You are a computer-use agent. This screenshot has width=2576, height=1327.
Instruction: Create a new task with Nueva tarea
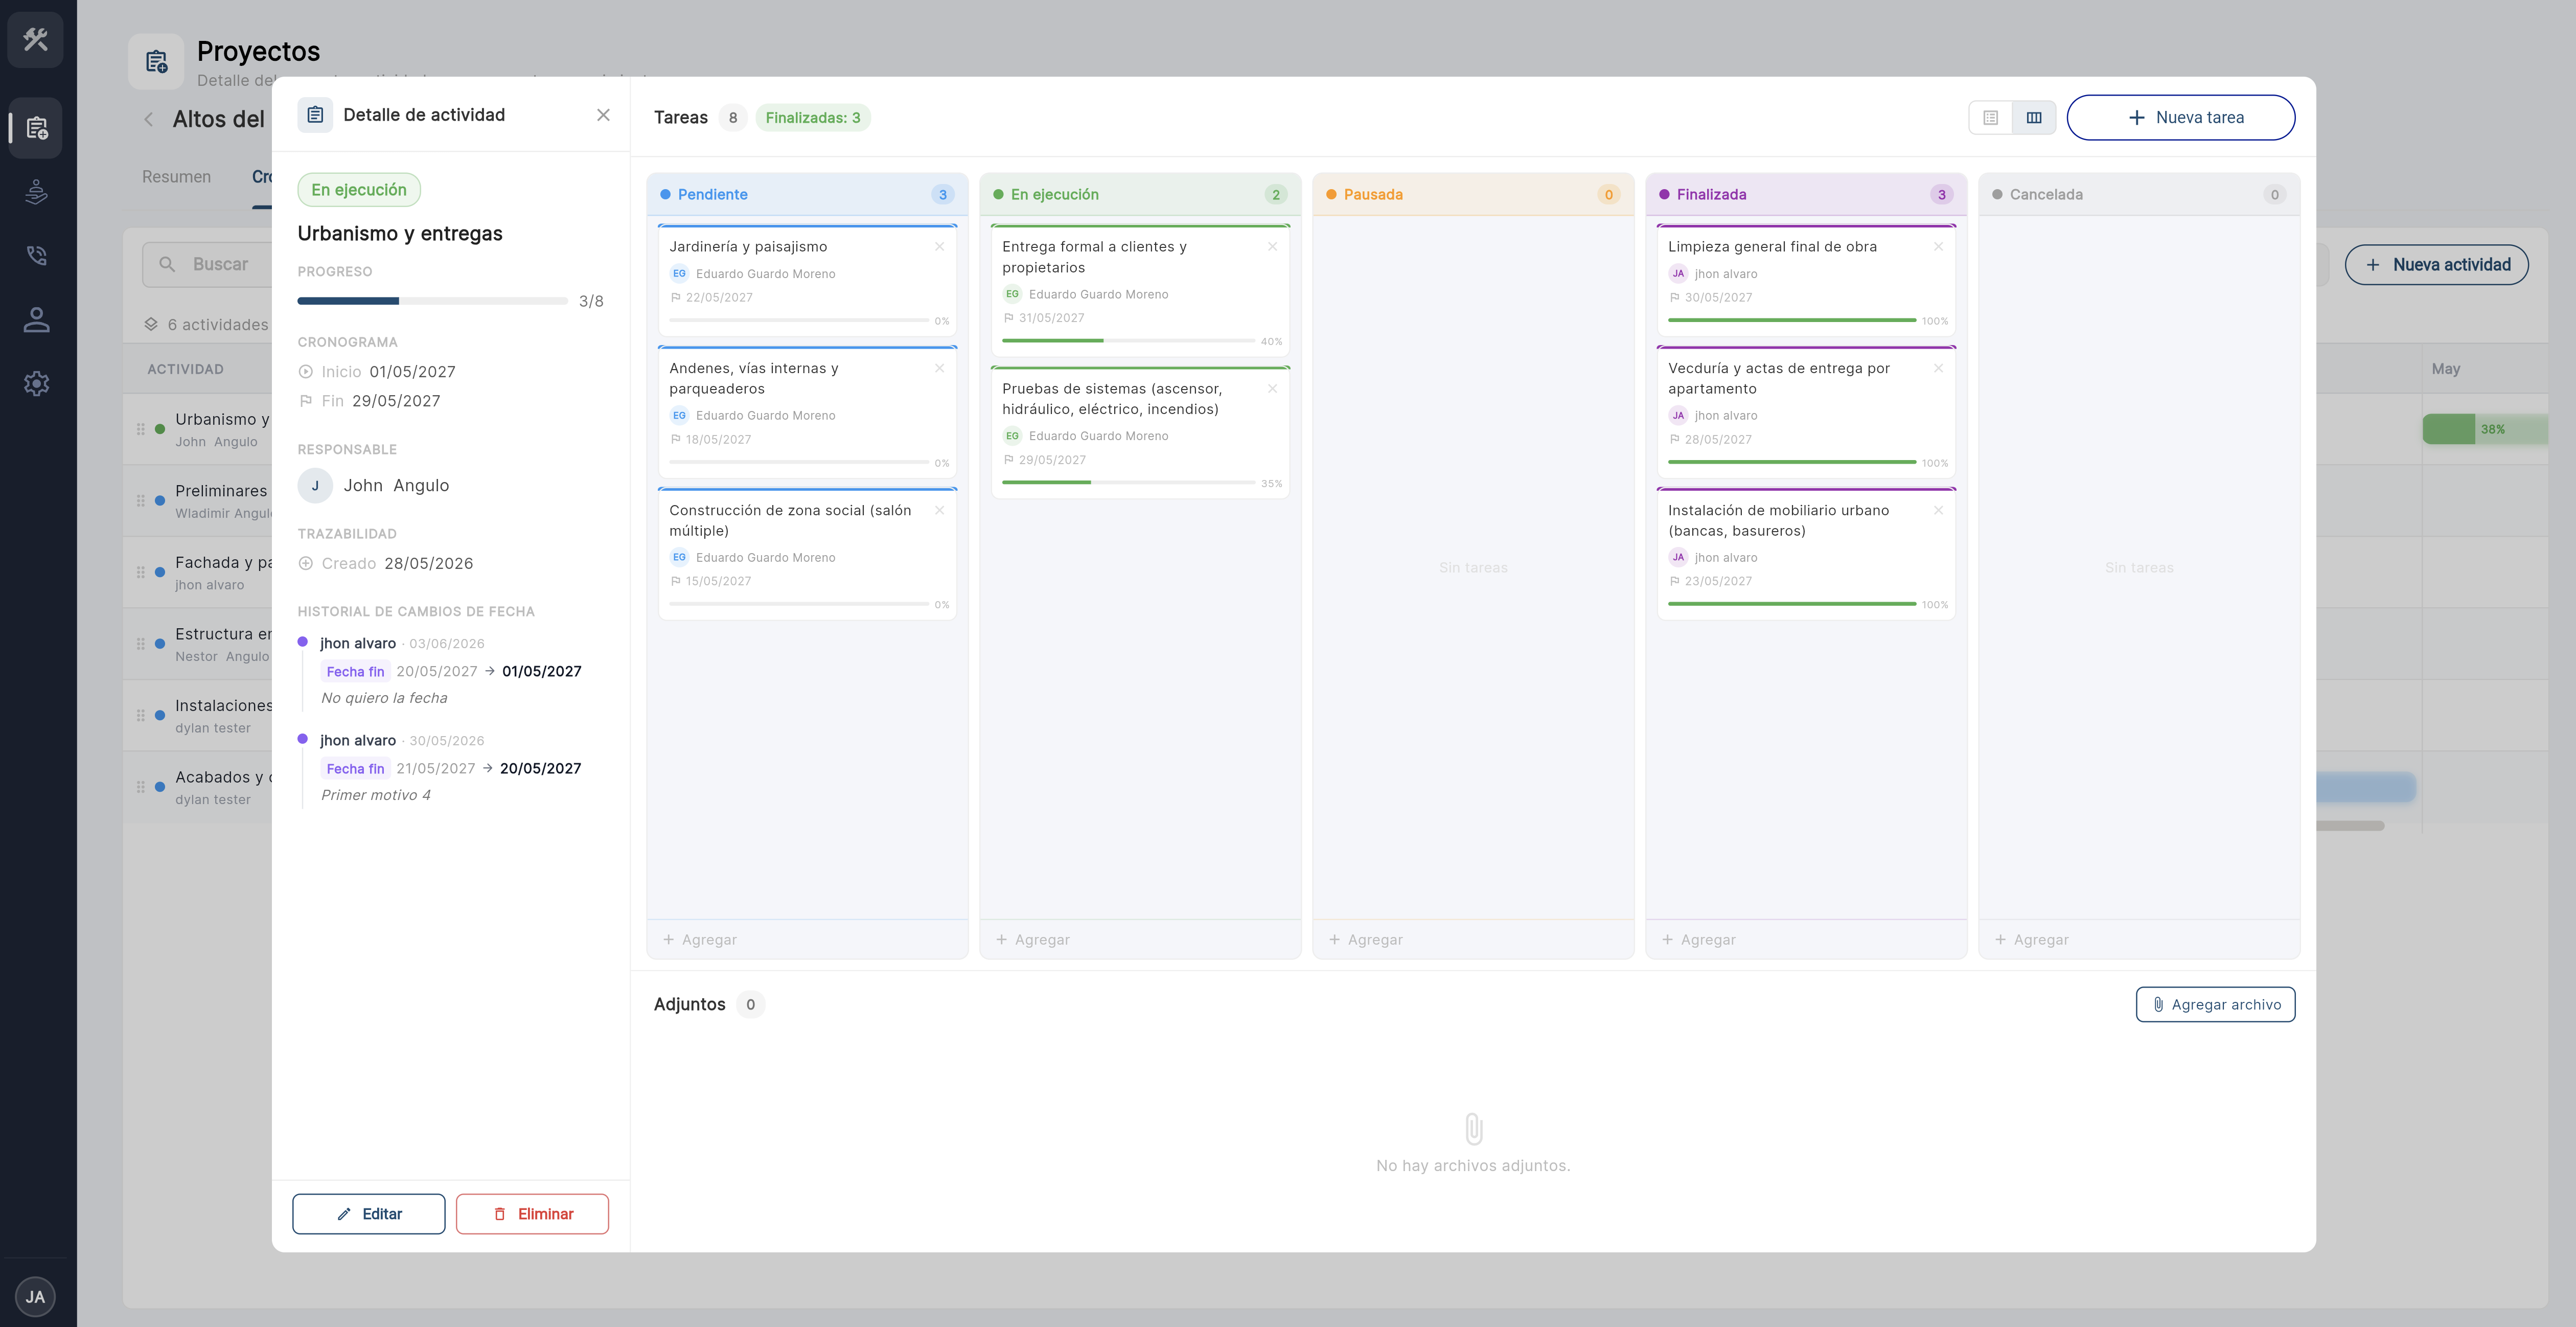click(x=2181, y=118)
